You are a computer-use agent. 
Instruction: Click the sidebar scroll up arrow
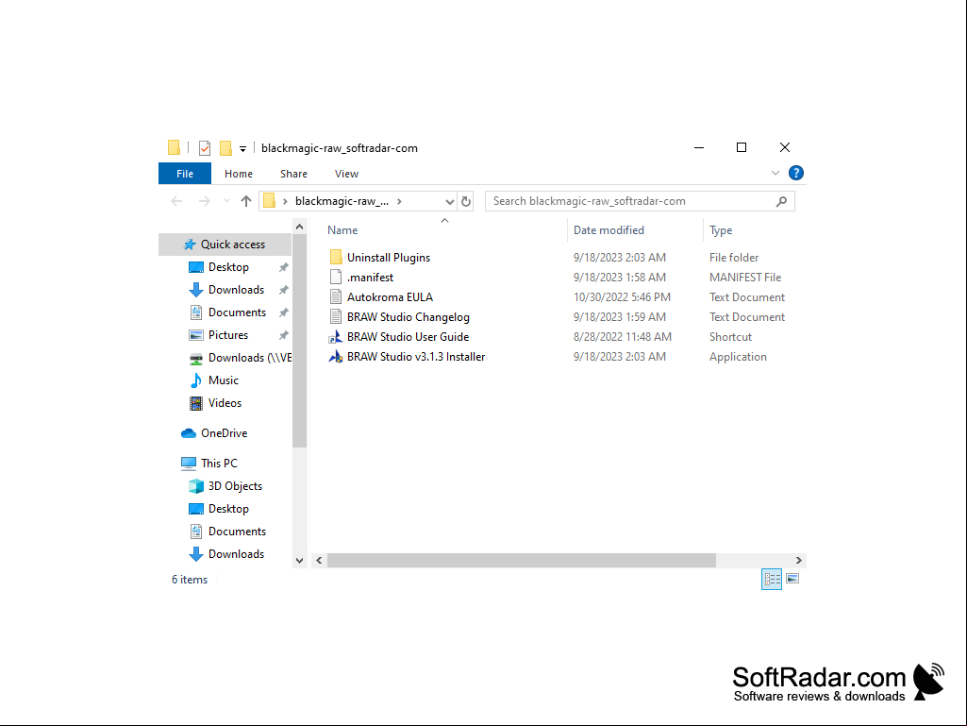click(x=300, y=228)
